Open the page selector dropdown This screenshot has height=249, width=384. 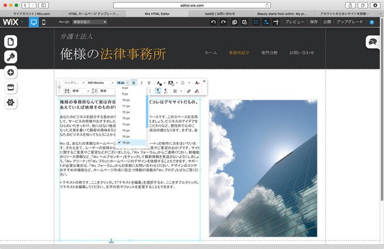click(x=90, y=22)
